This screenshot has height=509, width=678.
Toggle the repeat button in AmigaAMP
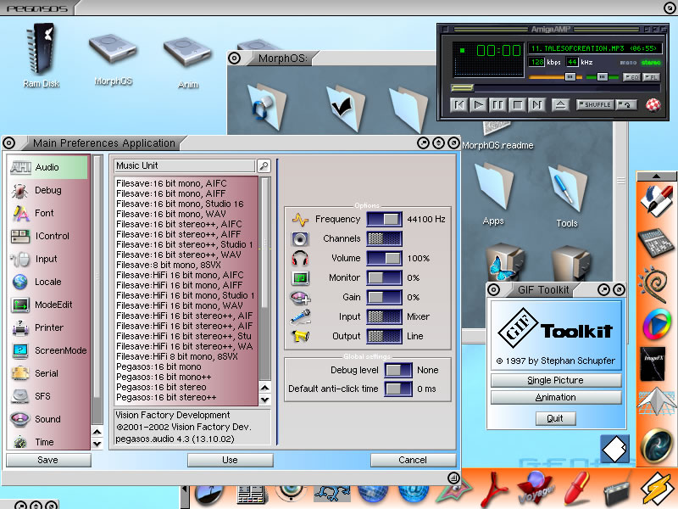click(626, 104)
